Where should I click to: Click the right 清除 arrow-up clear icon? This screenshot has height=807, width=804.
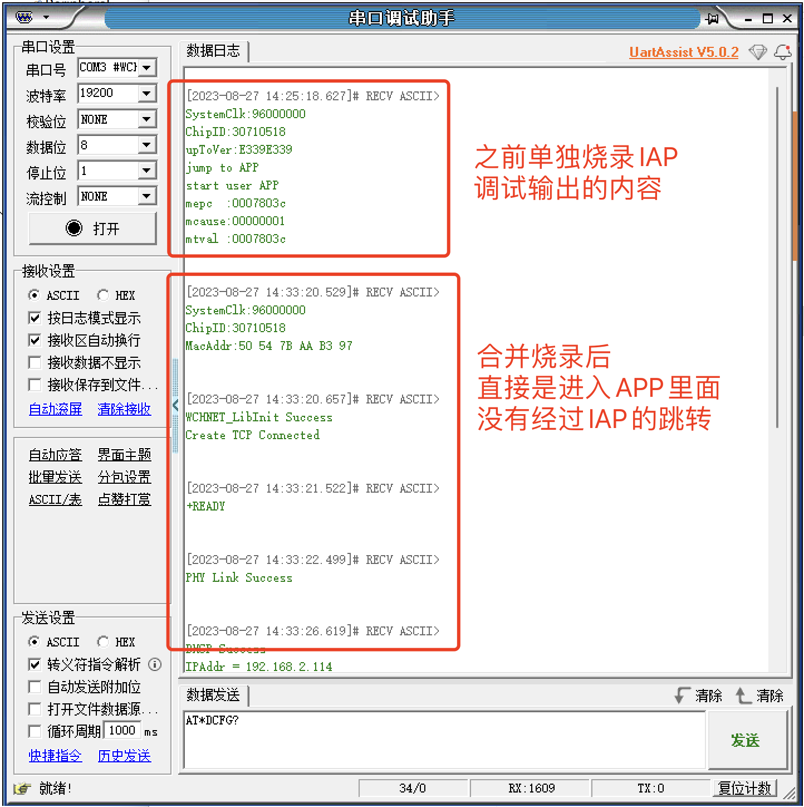(x=743, y=695)
